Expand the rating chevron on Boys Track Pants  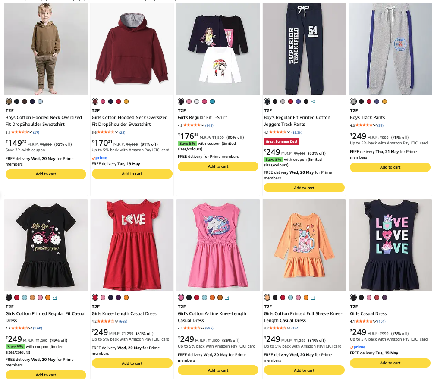click(375, 125)
